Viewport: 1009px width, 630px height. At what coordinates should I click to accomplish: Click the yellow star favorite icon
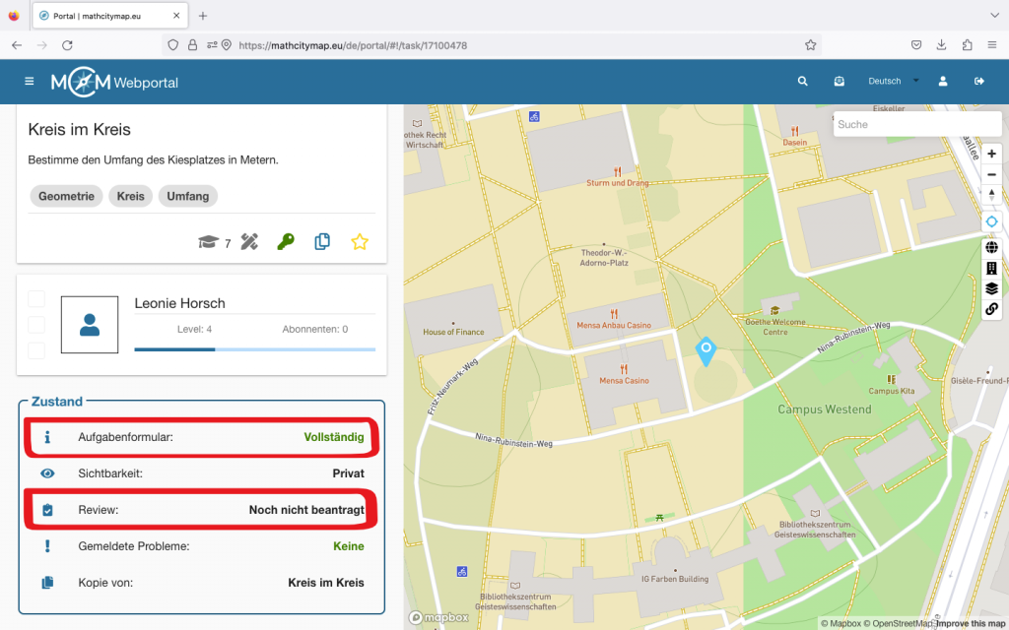(360, 242)
